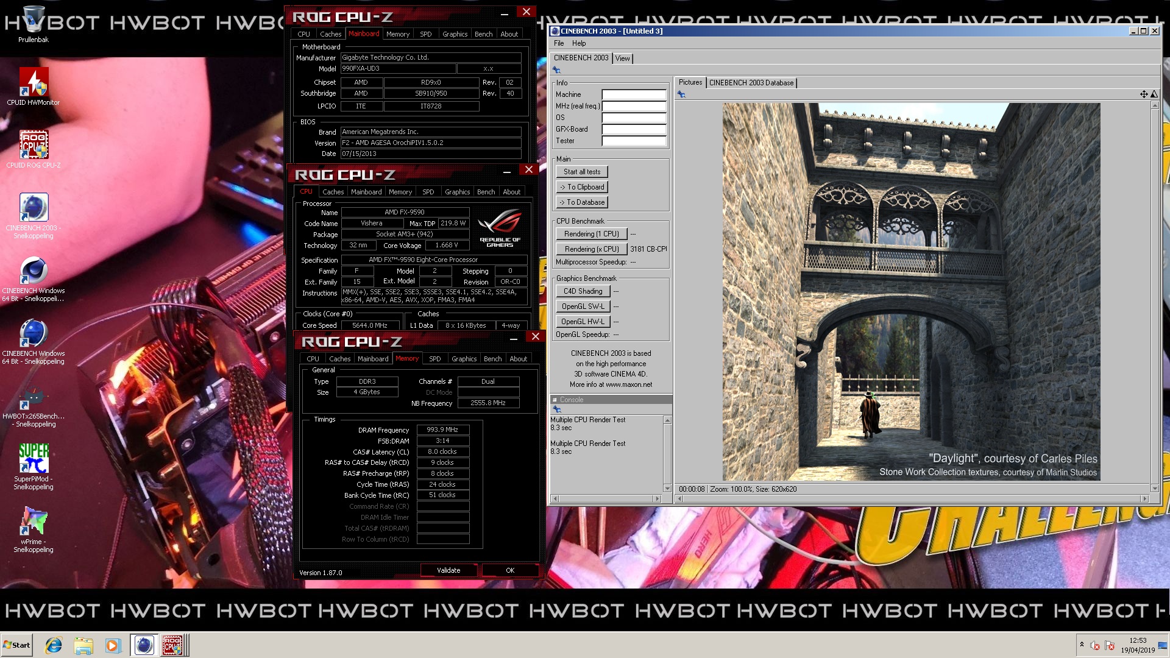Select SPD tab in CPU-Z memory window

434,359
